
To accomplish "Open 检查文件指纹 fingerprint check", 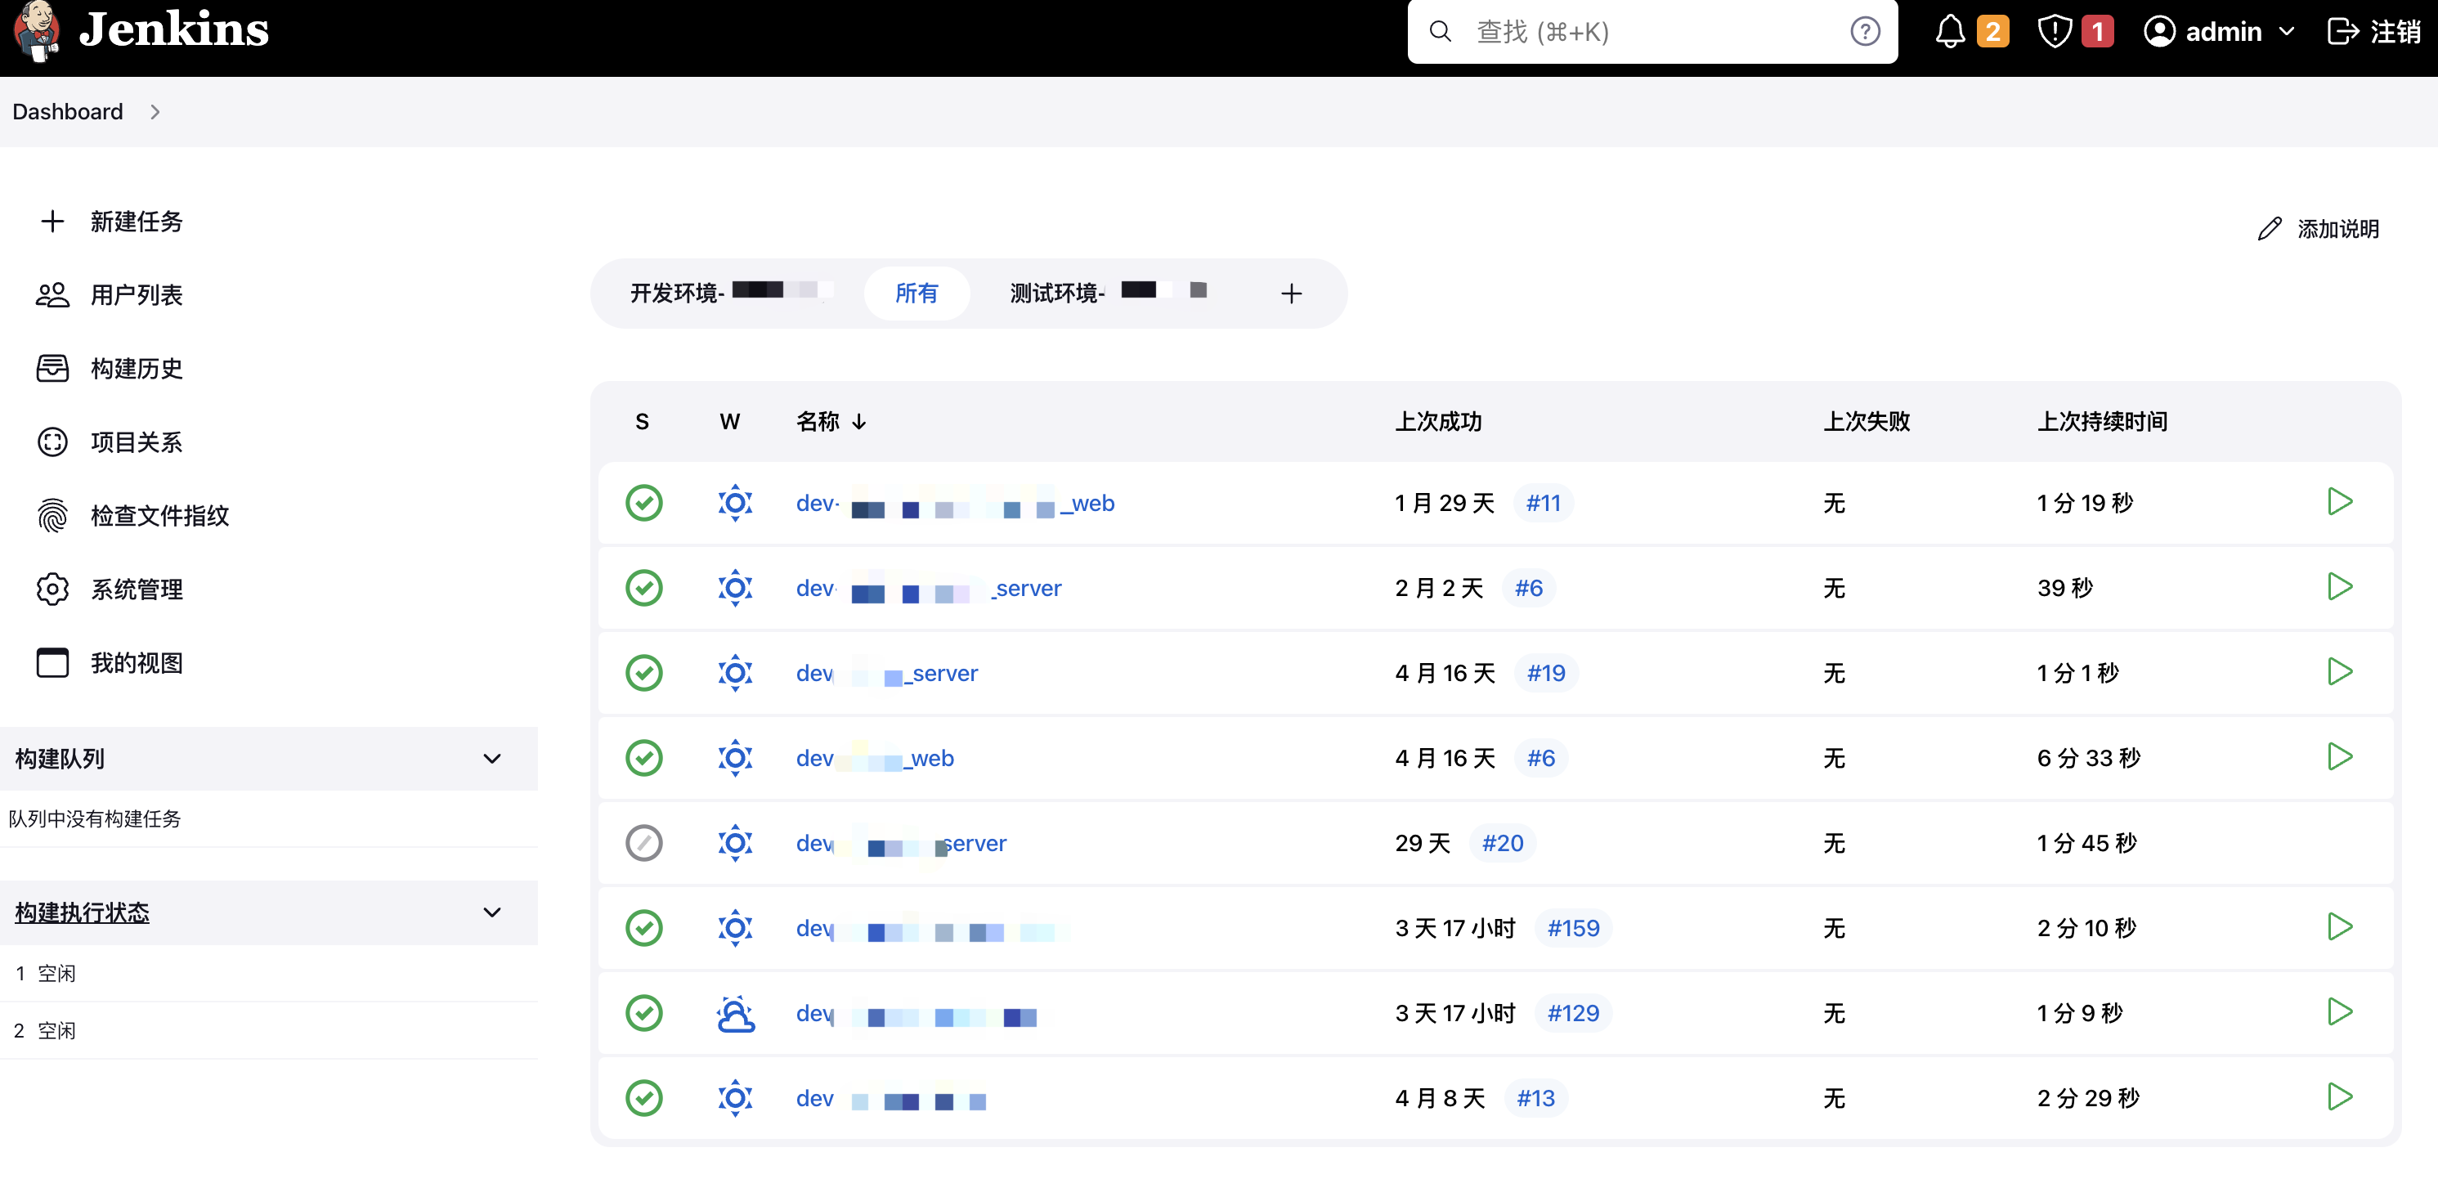I will [159, 516].
